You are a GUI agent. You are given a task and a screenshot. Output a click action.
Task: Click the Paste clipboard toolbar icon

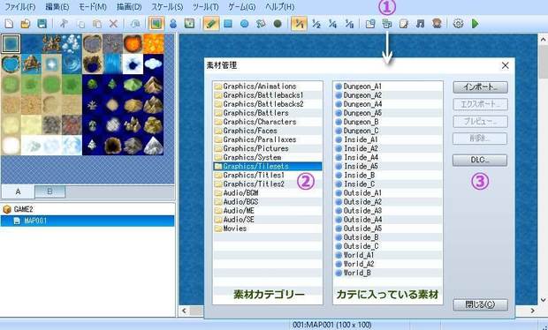tap(97, 24)
